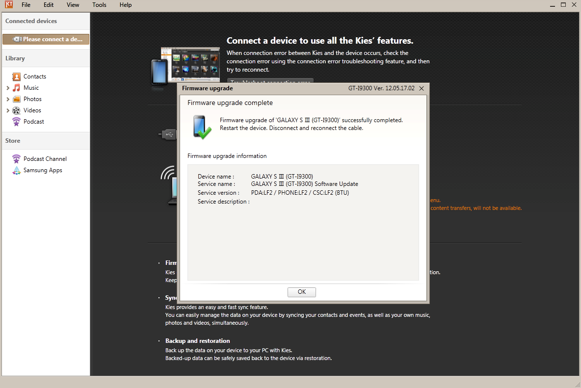The image size is (581, 388).
Task: Click the Kies logo icon in title bar
Action: click(8, 4)
